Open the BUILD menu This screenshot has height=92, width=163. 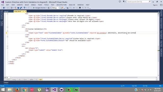coord(27,5)
